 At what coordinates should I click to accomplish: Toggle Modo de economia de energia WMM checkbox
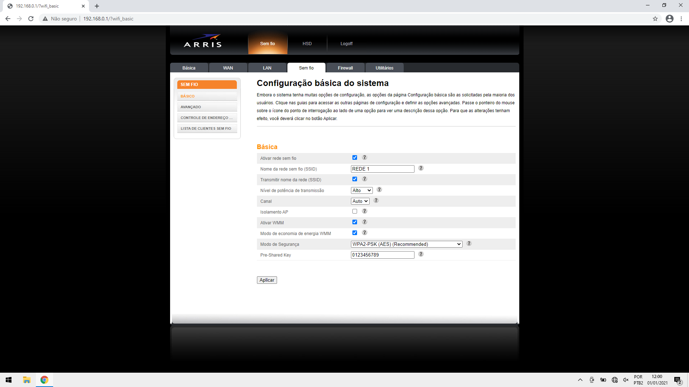tap(355, 233)
